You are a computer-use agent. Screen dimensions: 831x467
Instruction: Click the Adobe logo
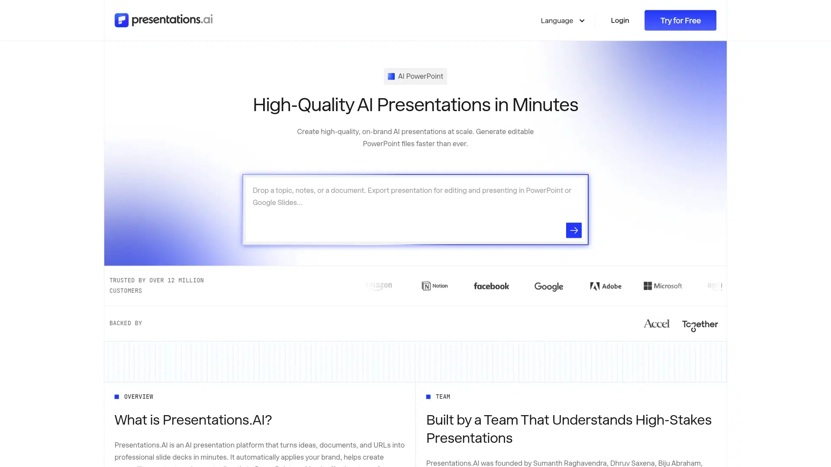click(606, 286)
